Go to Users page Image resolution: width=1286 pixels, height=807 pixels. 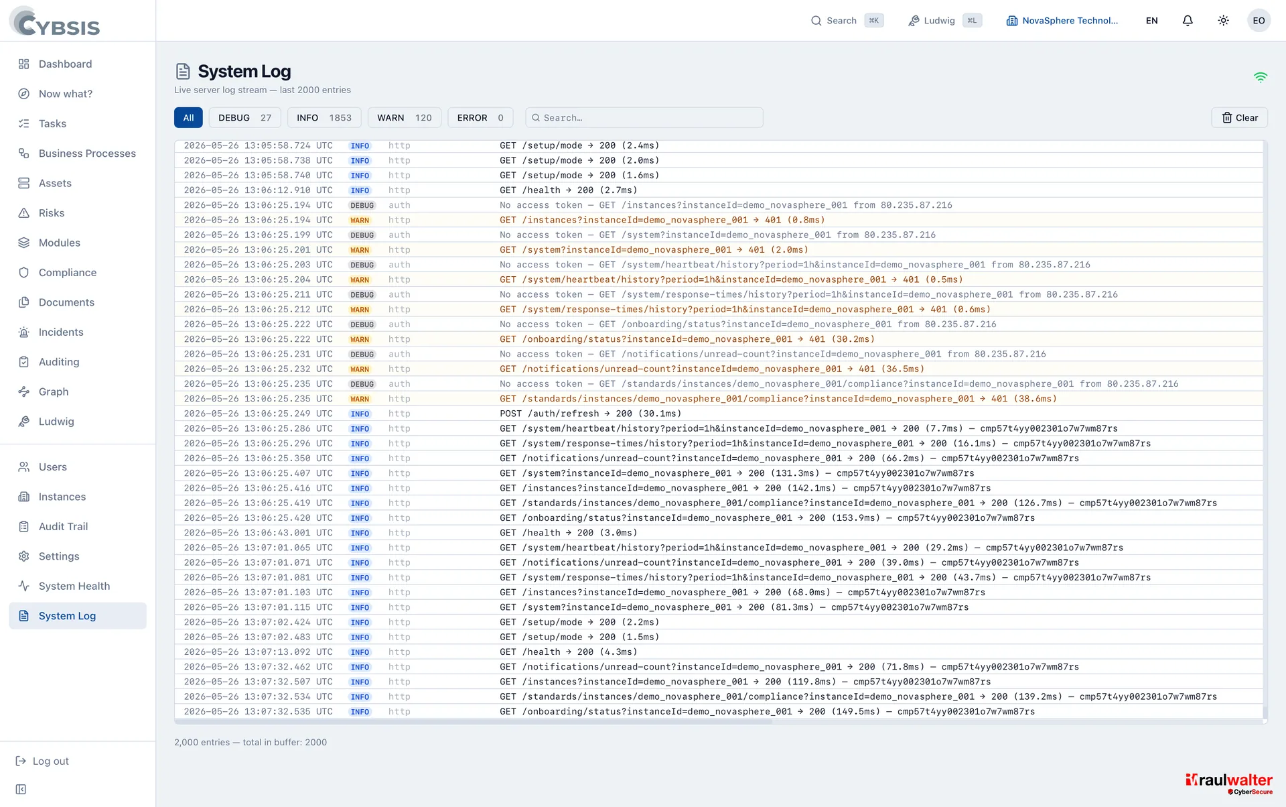point(78,467)
